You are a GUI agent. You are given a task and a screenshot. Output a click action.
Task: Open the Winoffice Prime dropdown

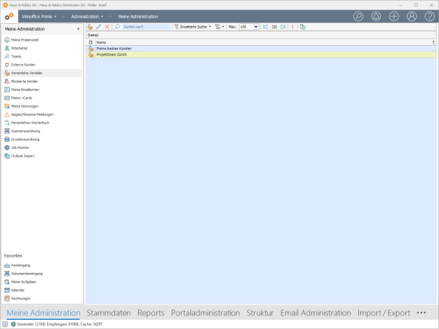(39, 16)
